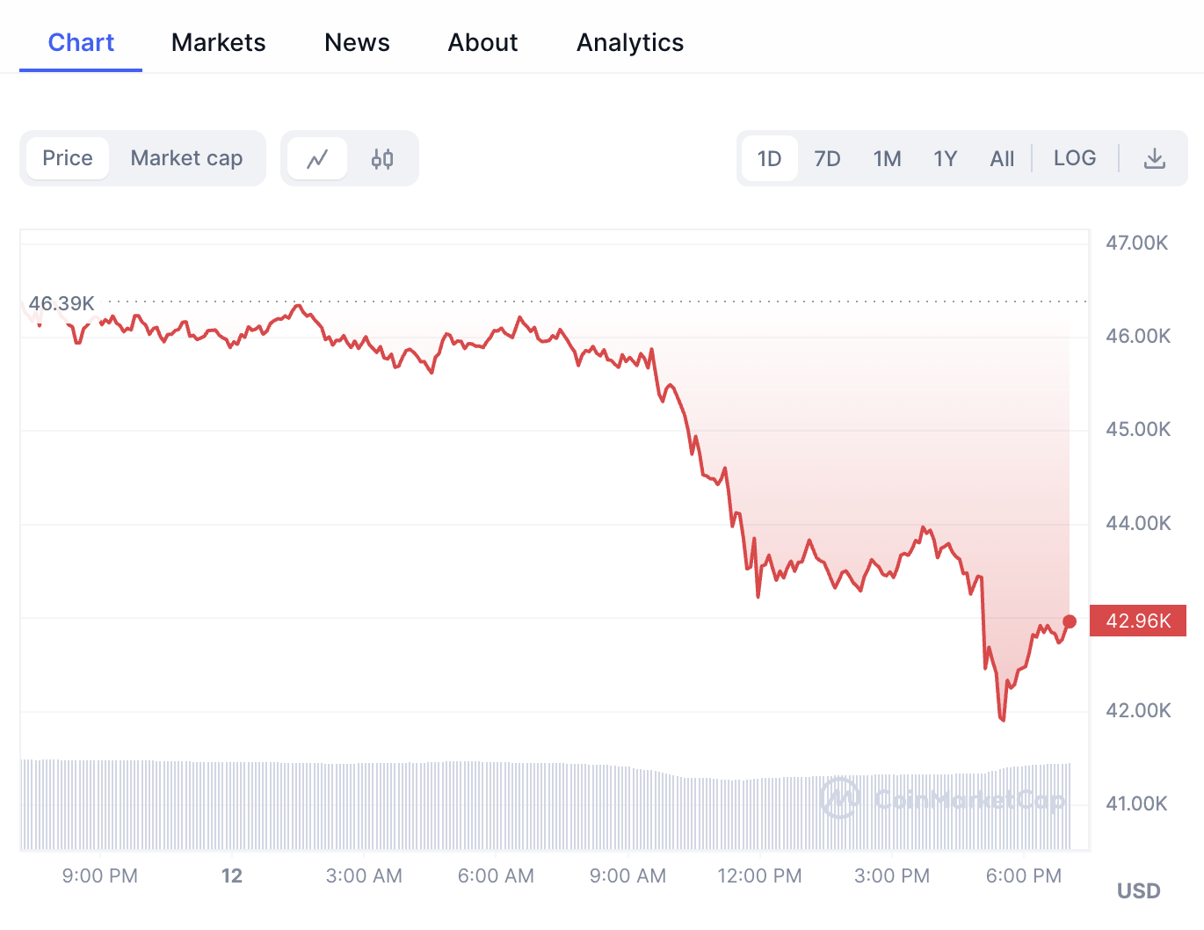1204x930 pixels.
Task: Switch to candlestick chart view
Action: [x=381, y=158]
